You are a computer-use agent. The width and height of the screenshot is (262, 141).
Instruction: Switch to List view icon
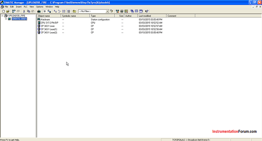64,11
